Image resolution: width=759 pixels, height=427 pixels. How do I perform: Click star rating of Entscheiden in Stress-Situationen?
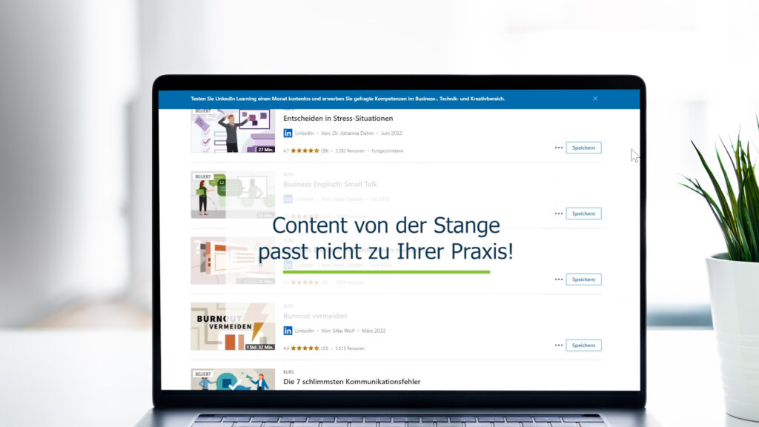tap(305, 151)
